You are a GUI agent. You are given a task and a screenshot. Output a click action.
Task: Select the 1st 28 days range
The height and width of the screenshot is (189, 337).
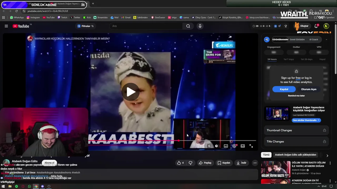tap(306, 59)
